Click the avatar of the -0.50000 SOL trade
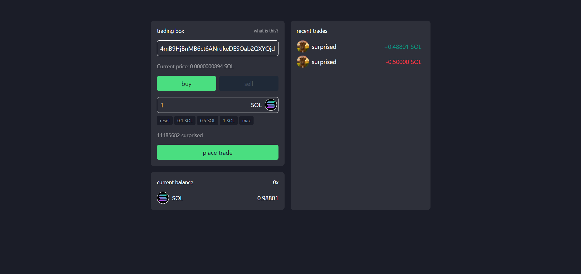Screen dimensions: 581x274 pyautogui.click(x=303, y=62)
